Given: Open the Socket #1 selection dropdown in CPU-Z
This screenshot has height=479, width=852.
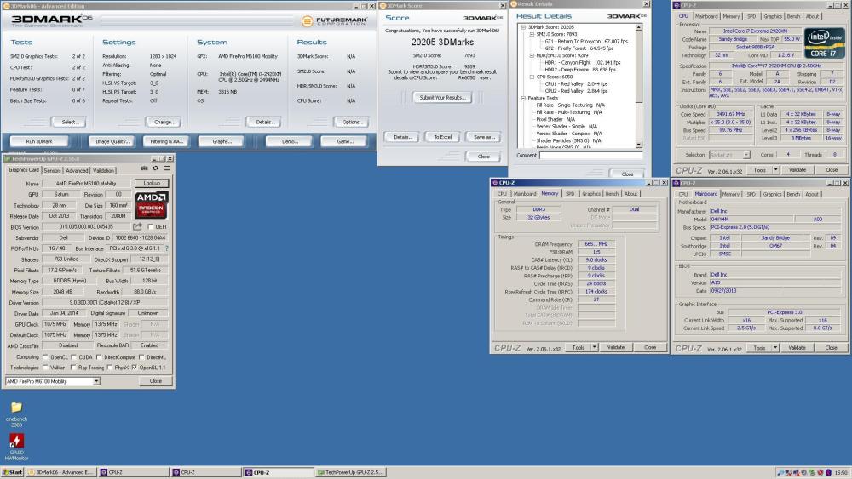Looking at the screenshot, I should (x=746, y=155).
